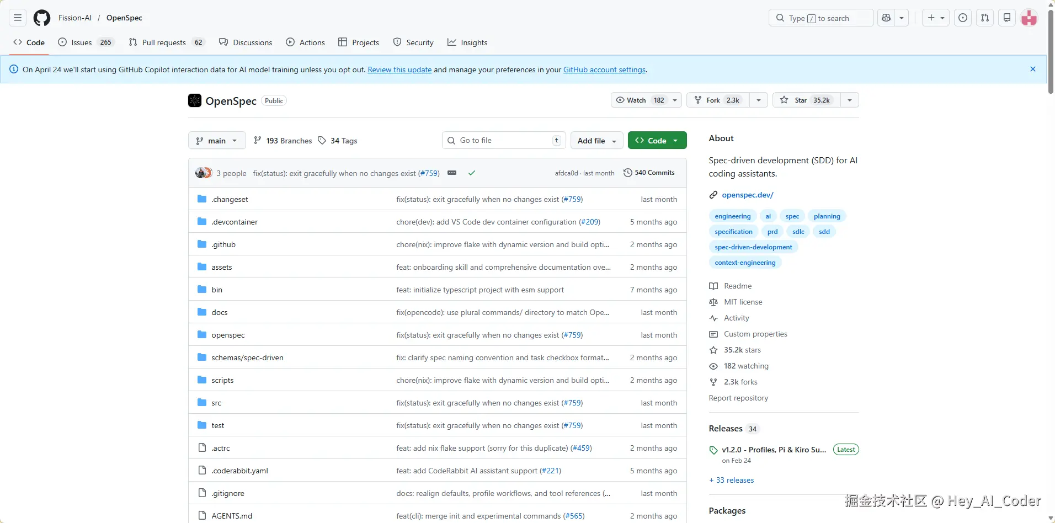View the + 33 releases link
The image size is (1055, 523).
coord(732,480)
